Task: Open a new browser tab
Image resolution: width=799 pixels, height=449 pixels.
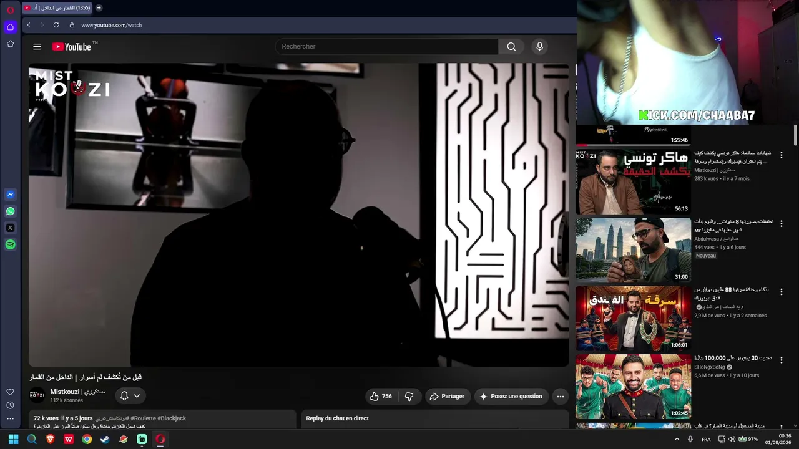Action: [x=99, y=8]
